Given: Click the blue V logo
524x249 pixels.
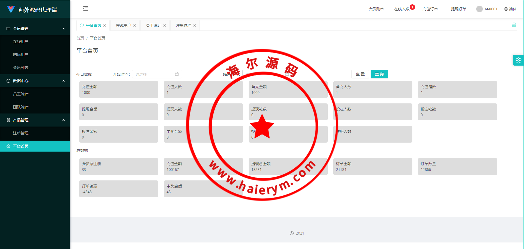Looking at the screenshot, I should click(x=11, y=10).
